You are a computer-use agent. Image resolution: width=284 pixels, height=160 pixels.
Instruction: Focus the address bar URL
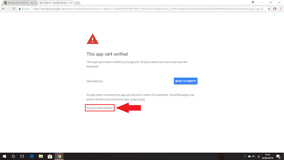tap(149, 9)
